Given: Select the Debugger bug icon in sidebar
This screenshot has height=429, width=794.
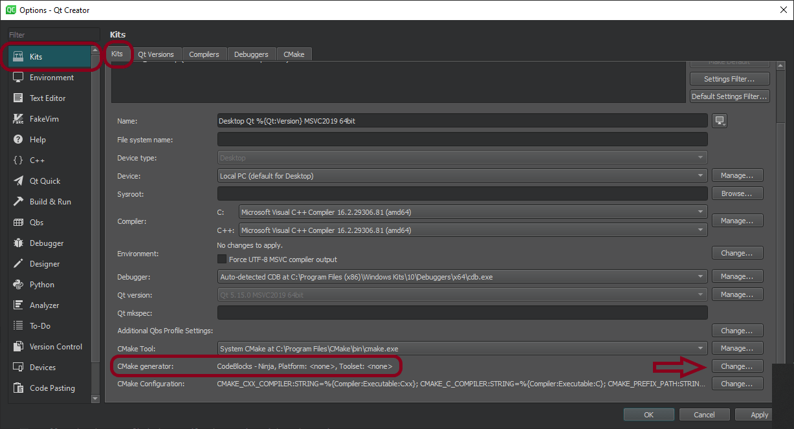Looking at the screenshot, I should coord(18,243).
